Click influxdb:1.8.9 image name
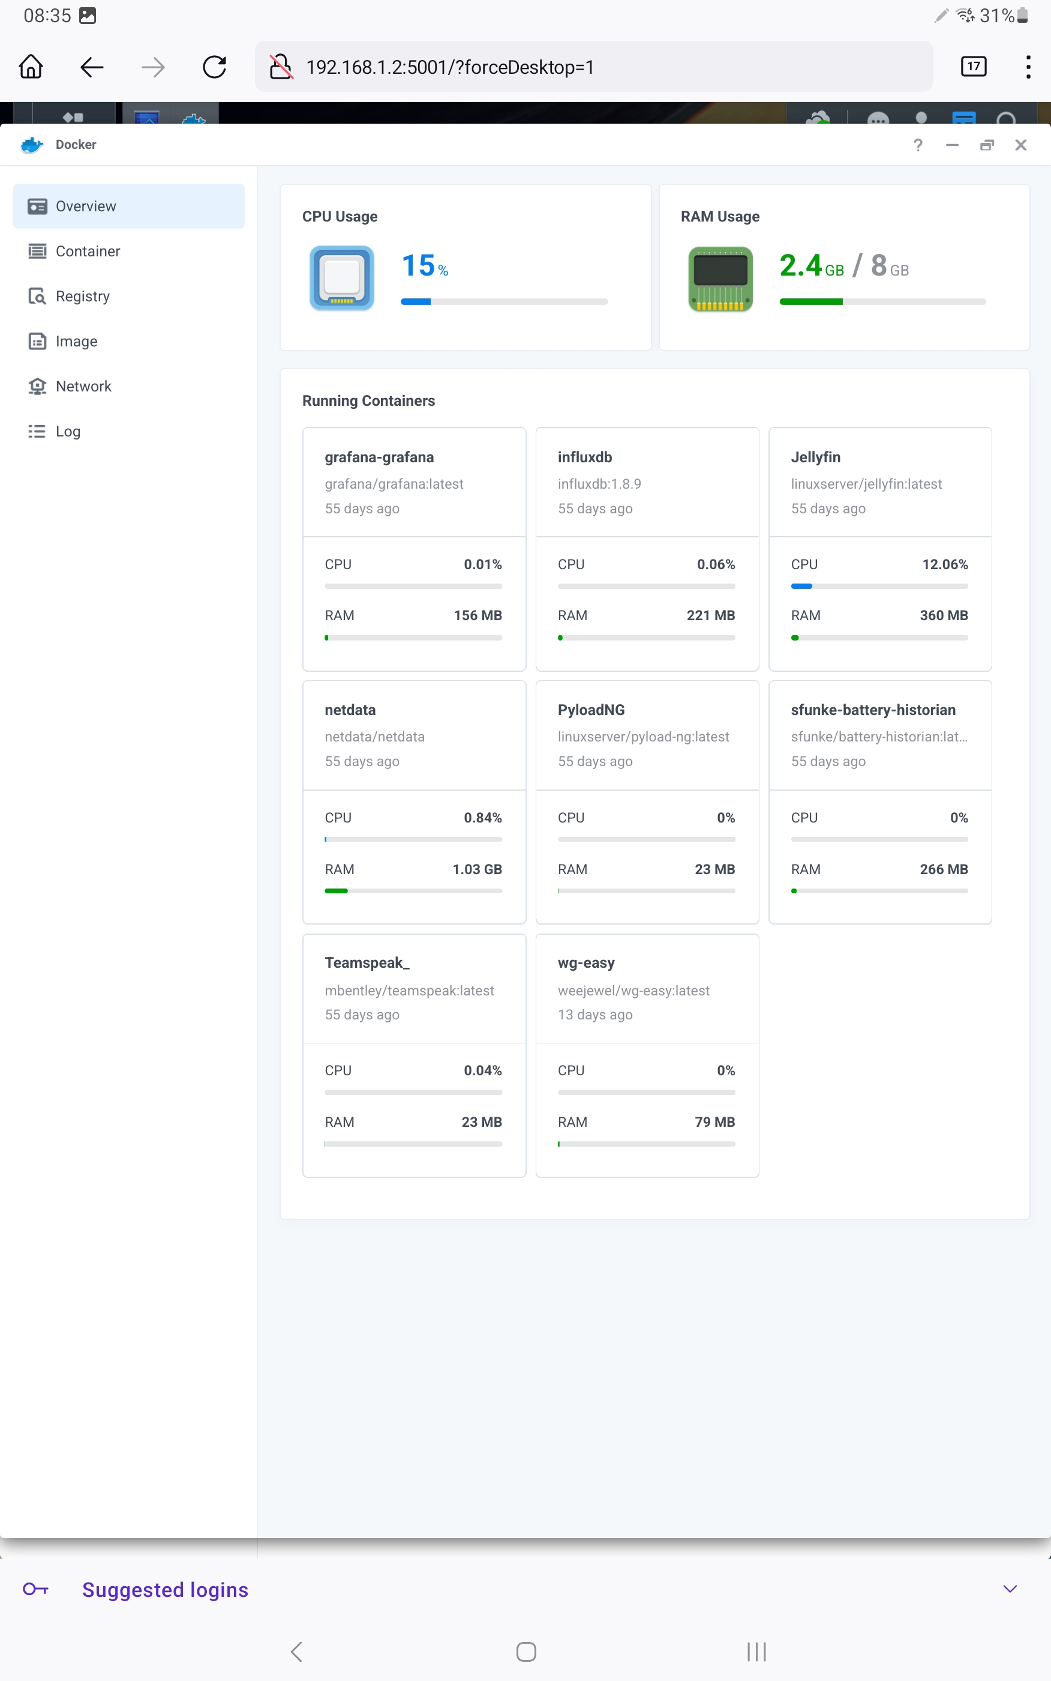1051x1681 pixels. point(599,484)
